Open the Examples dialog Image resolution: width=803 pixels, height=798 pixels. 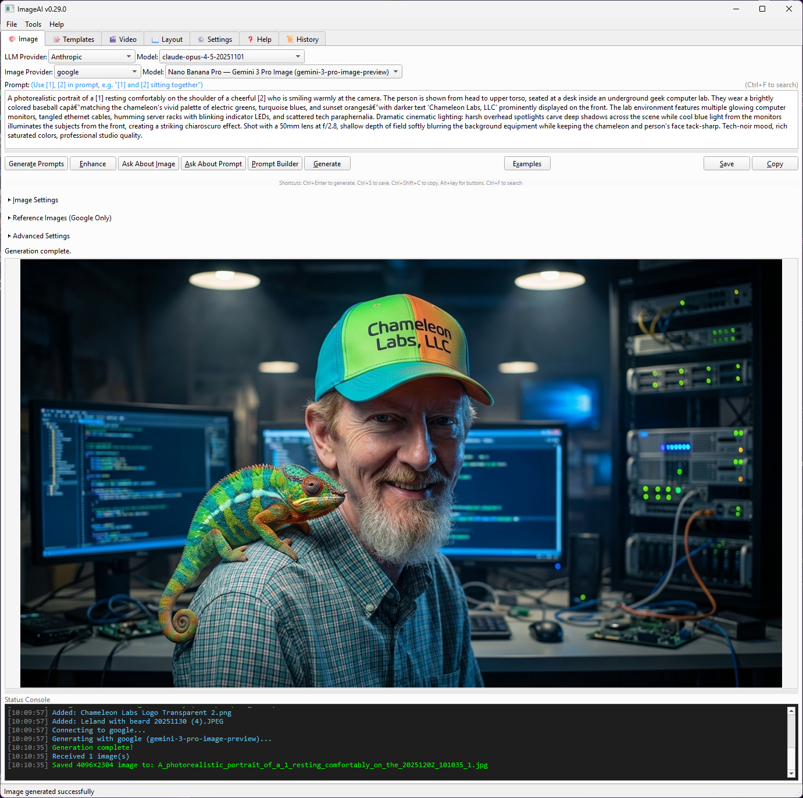[x=527, y=163]
